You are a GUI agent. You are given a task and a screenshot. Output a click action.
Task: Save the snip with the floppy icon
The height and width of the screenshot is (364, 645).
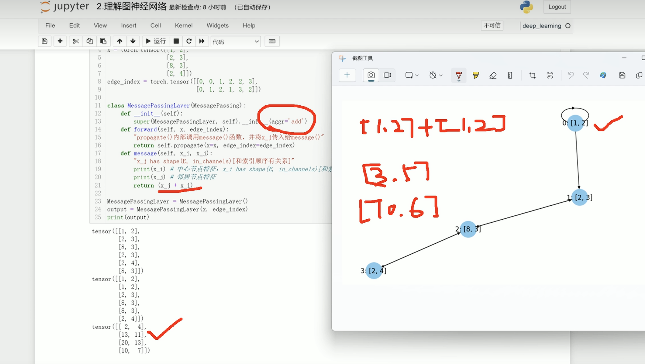point(622,75)
